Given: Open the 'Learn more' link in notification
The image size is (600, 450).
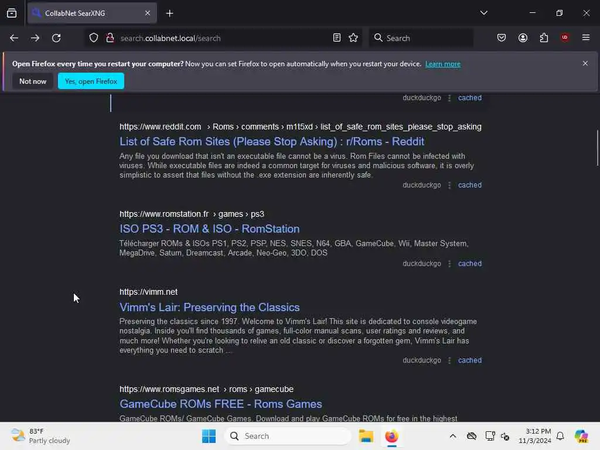Looking at the screenshot, I should click(443, 64).
